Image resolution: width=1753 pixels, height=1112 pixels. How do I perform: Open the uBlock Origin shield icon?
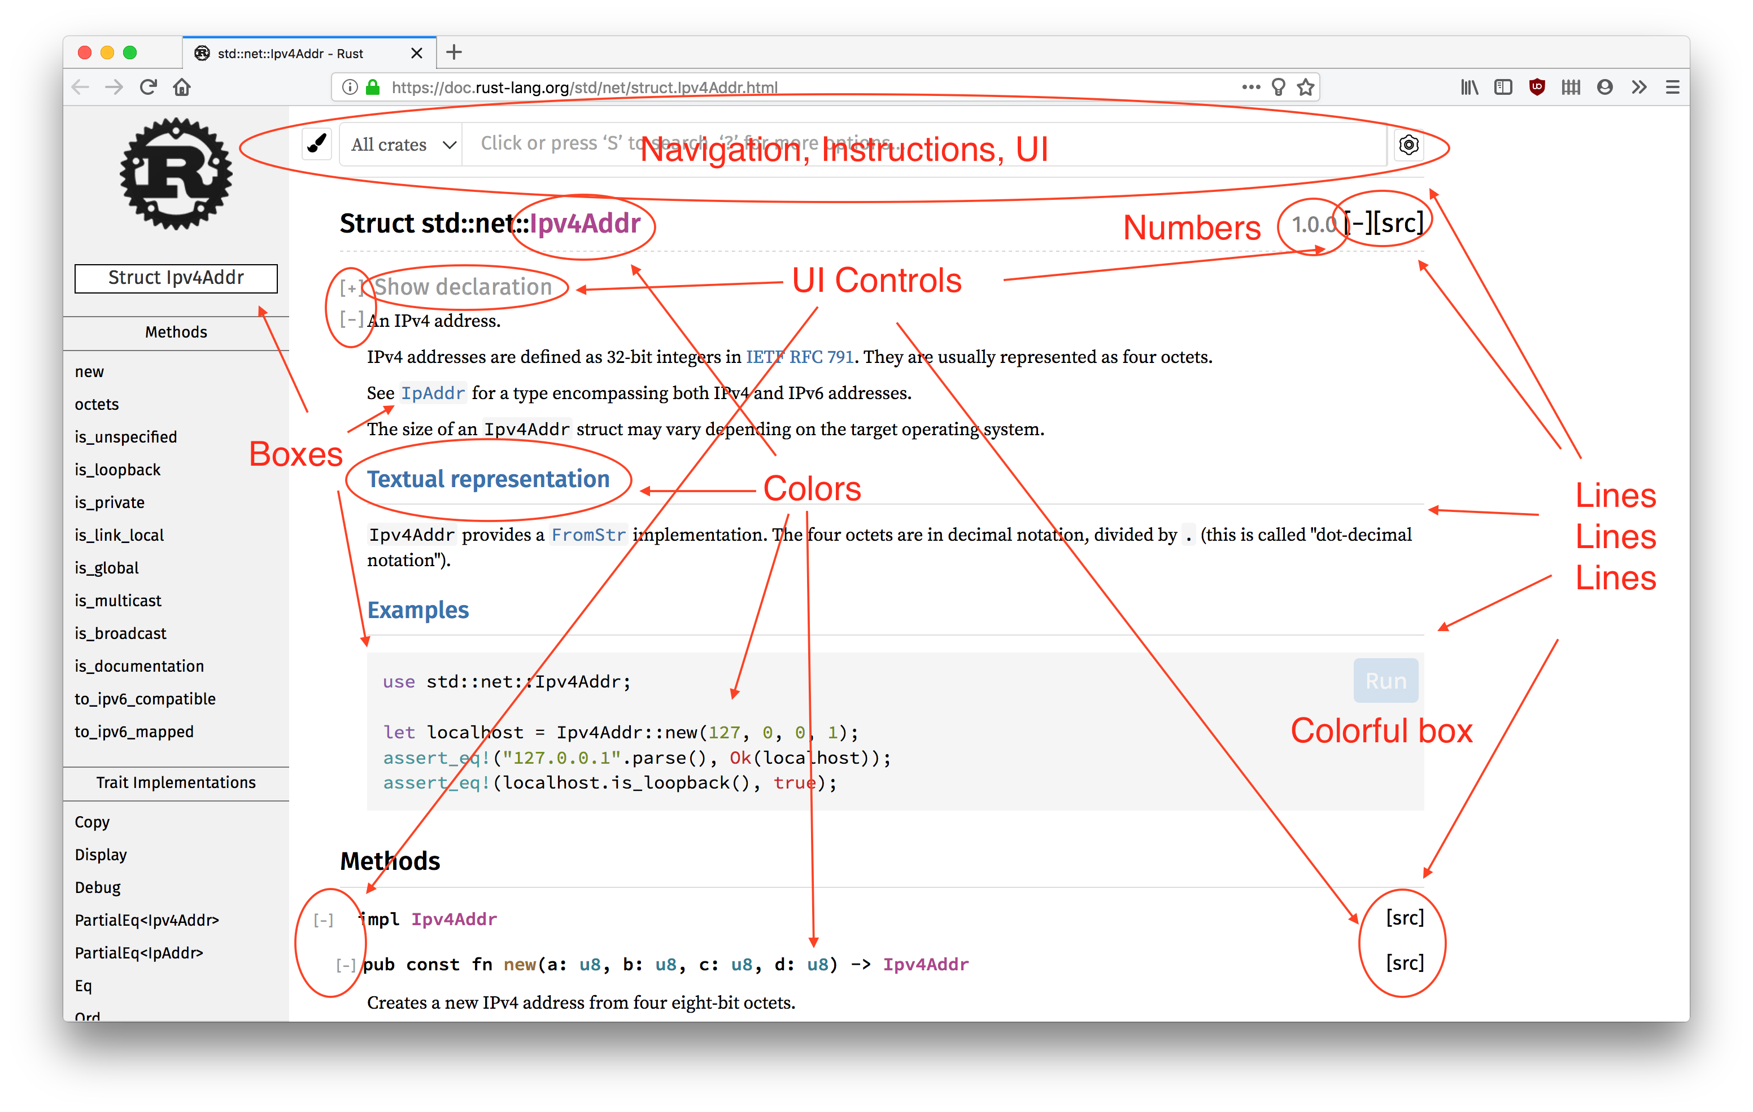[1537, 87]
